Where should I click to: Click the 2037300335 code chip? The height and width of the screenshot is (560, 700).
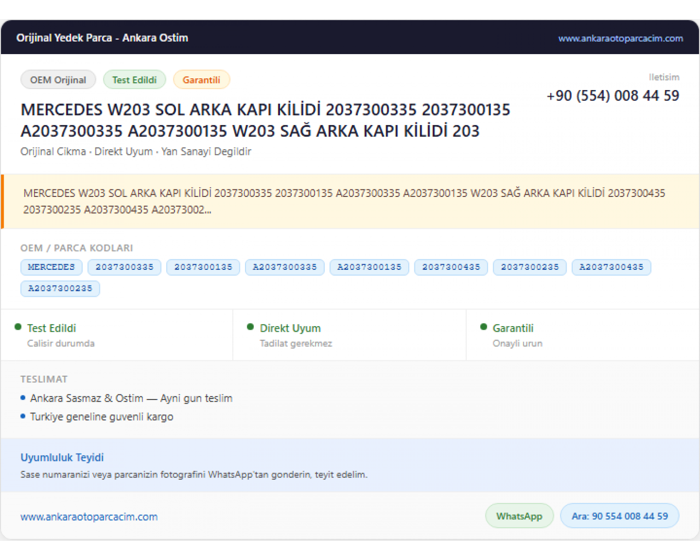coord(125,267)
